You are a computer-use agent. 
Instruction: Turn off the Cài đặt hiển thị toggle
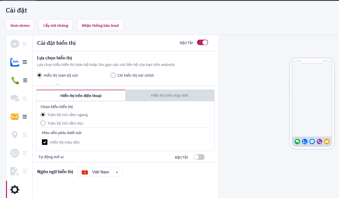coord(202,43)
